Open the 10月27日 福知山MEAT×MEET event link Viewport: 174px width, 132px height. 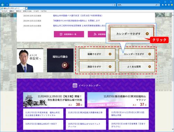coord(43,125)
